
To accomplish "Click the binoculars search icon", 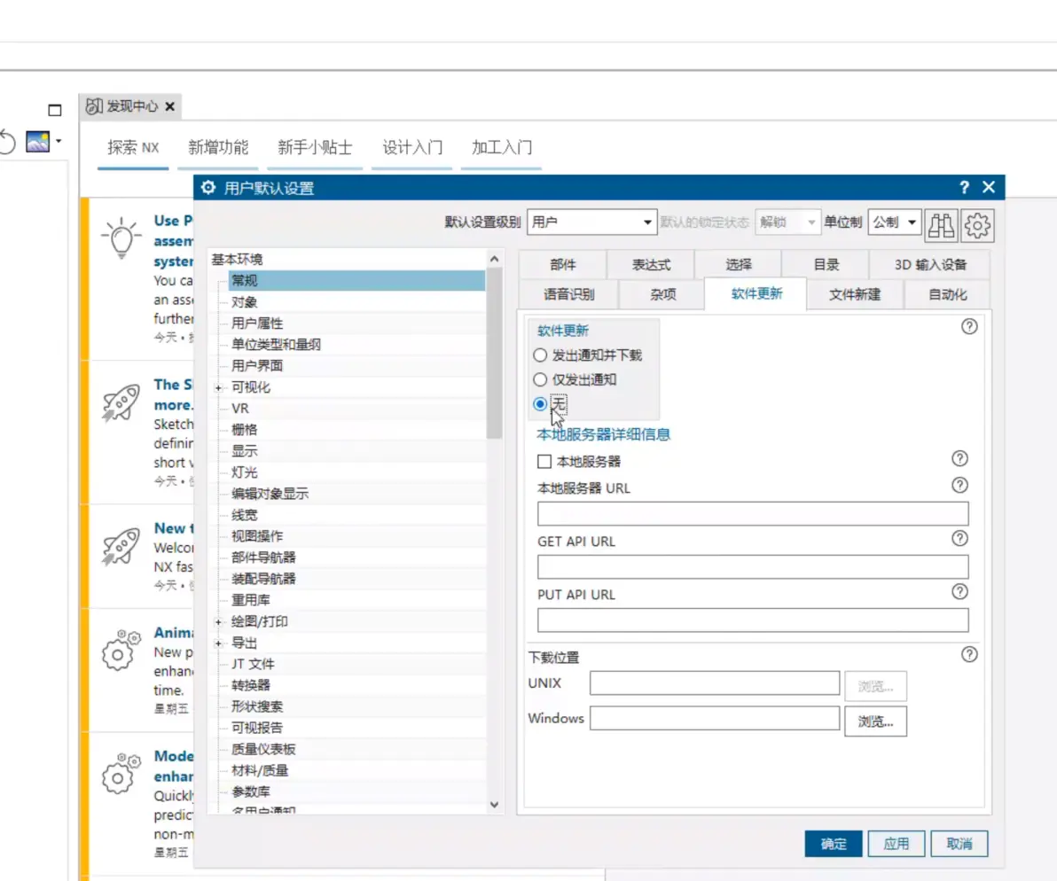I will click(x=941, y=225).
